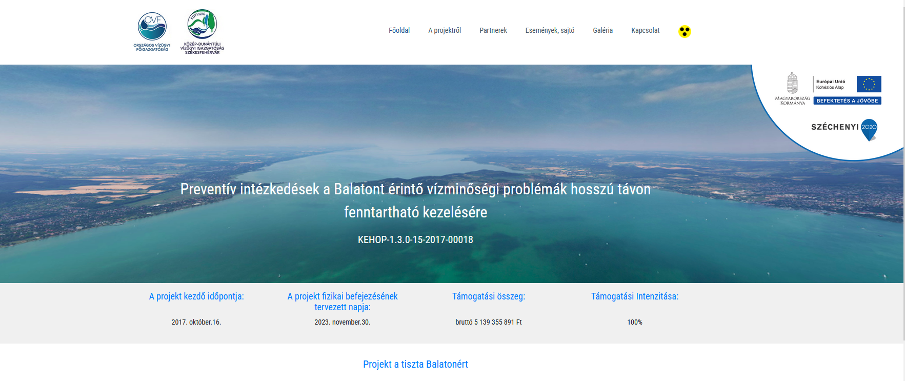Click the Közép-Dunántúli Vízügyi Igazgatóság logo
The height and width of the screenshot is (381, 905).
202,32
